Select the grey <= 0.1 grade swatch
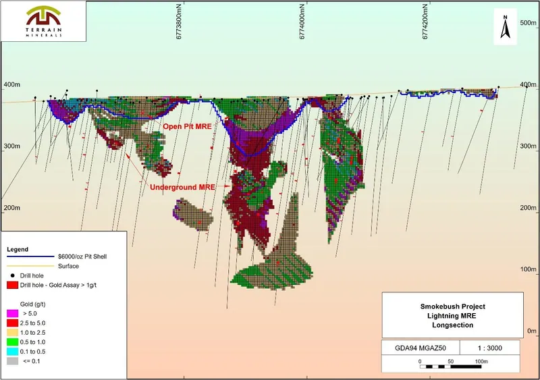This screenshot has width=540, height=380. click(12, 361)
